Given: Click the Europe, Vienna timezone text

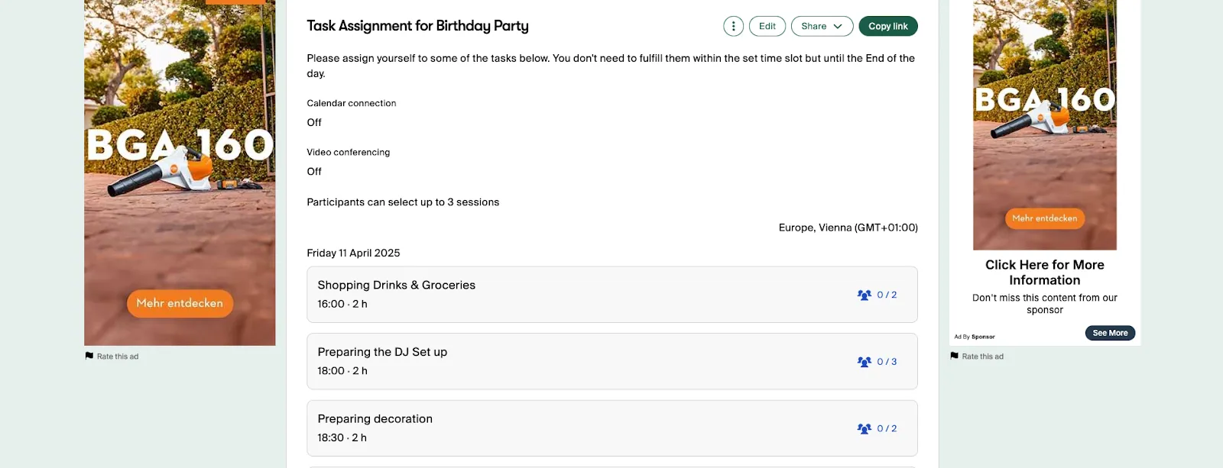Looking at the screenshot, I should (x=848, y=228).
